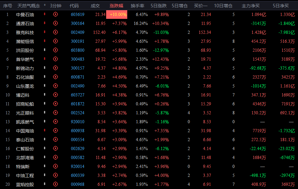Click the play icon for 招商轮船

[55, 104]
